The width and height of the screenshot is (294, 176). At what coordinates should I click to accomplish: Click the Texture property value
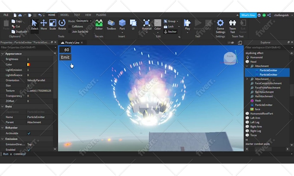(x=39, y=91)
